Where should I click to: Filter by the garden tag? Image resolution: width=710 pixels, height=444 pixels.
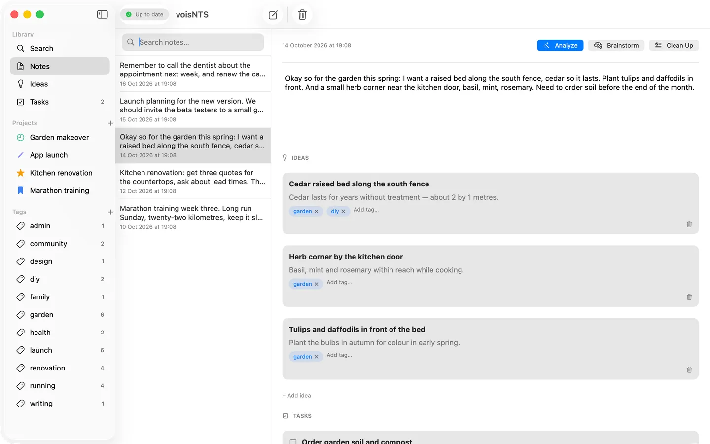[x=60, y=315]
